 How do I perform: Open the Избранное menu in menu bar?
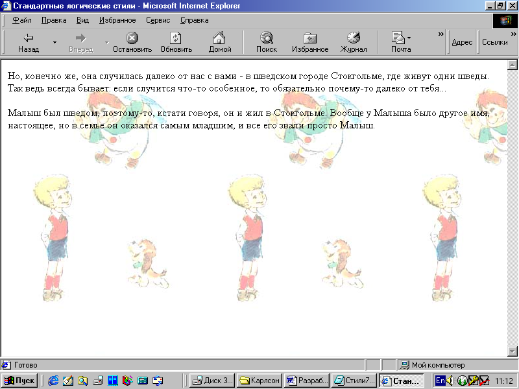pyautogui.click(x=117, y=20)
